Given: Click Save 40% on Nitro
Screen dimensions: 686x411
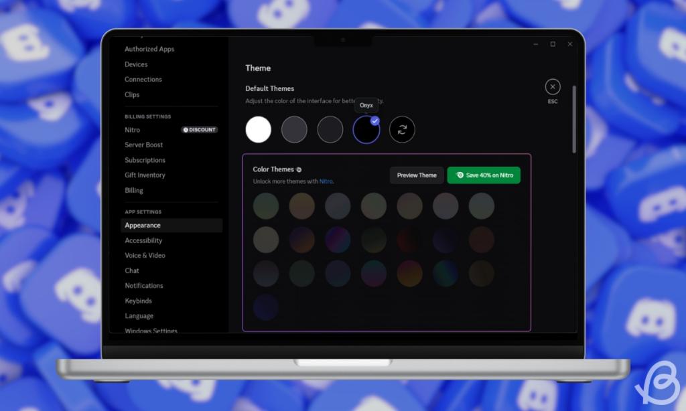Looking at the screenshot, I should 484,175.
